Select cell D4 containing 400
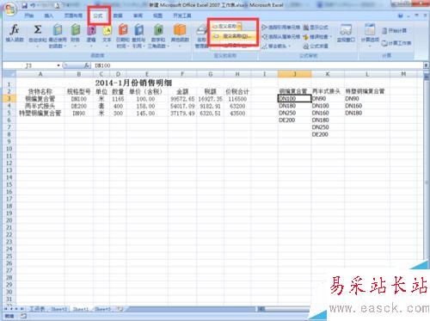 118,106
